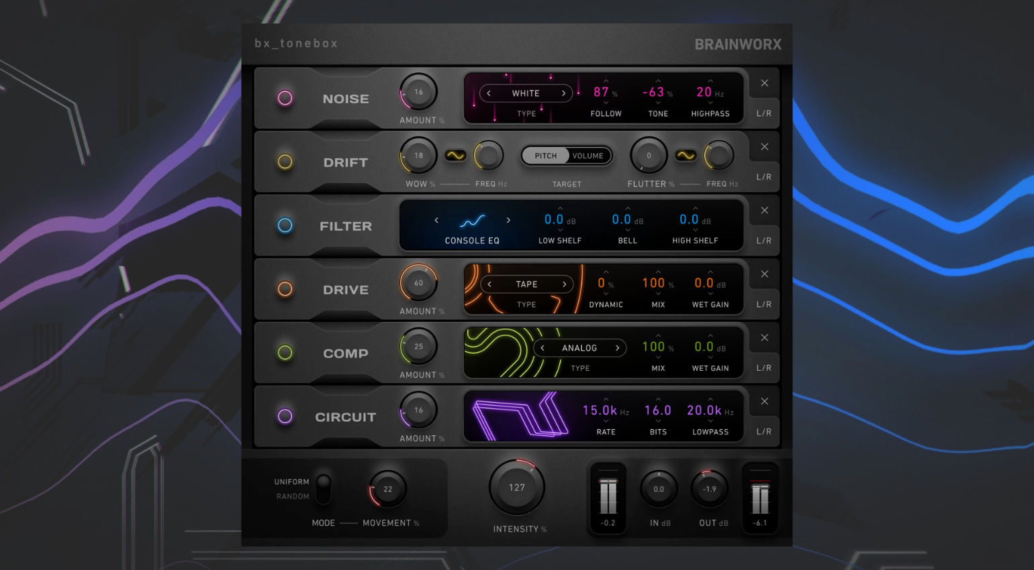Click right chevron beside ANALOG comp type
Screen dimensions: 1034x570
[x=616, y=348]
